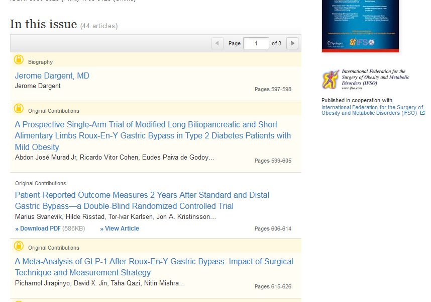The width and height of the screenshot is (431, 302).
Task: Click the journal cover thumbnail
Action: (x=360, y=25)
